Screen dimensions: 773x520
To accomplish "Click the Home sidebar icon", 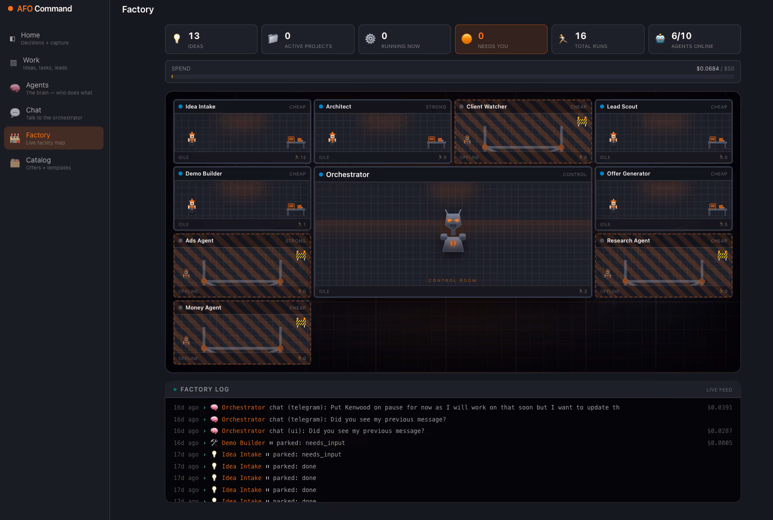I will tap(12, 38).
